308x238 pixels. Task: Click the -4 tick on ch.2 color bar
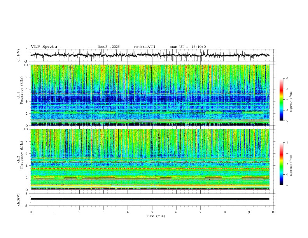[287, 153]
